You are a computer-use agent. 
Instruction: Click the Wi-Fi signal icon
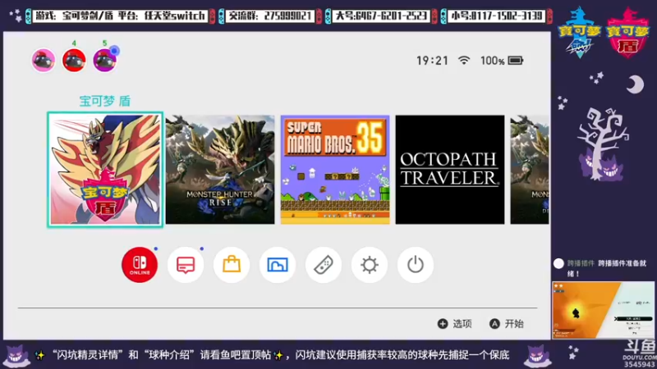tap(464, 60)
